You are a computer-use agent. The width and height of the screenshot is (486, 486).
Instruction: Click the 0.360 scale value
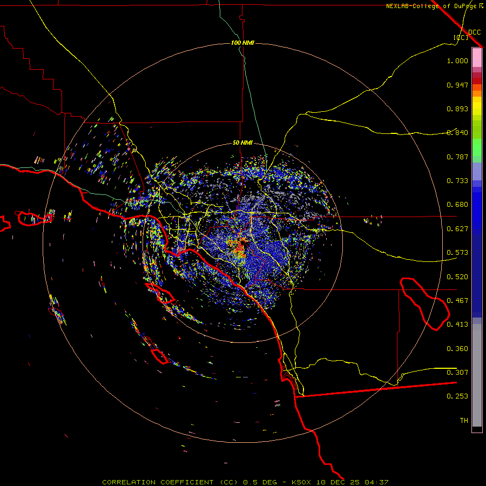coord(457,349)
